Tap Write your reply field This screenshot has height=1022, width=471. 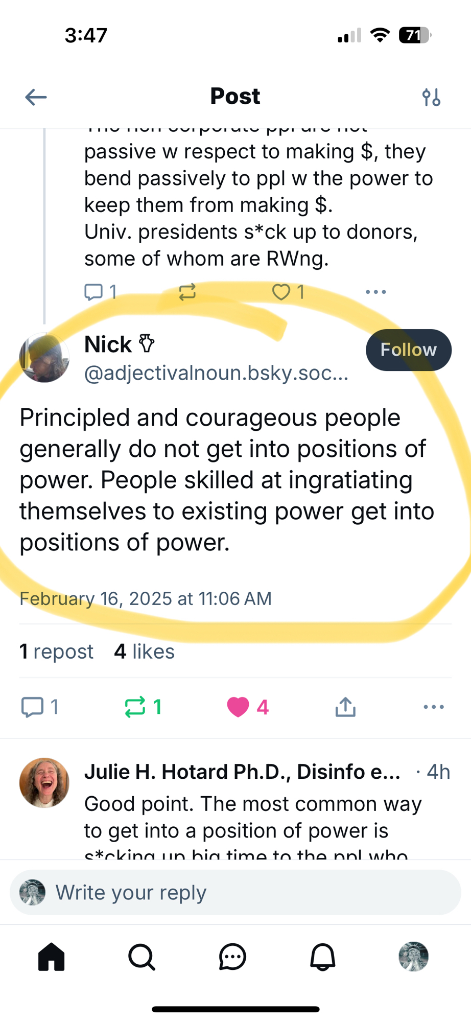[x=235, y=893]
